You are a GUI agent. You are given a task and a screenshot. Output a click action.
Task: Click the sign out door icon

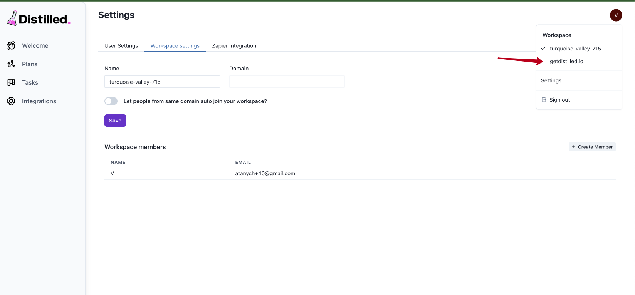[x=544, y=100]
